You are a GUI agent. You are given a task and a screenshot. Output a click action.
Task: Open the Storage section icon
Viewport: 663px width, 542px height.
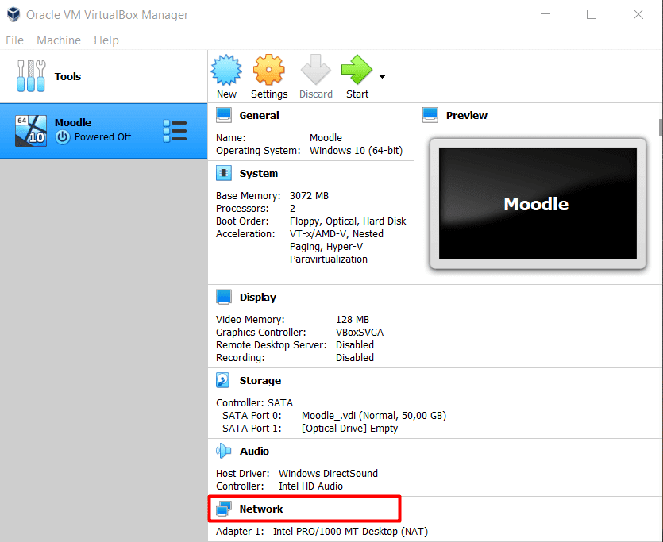click(x=224, y=380)
